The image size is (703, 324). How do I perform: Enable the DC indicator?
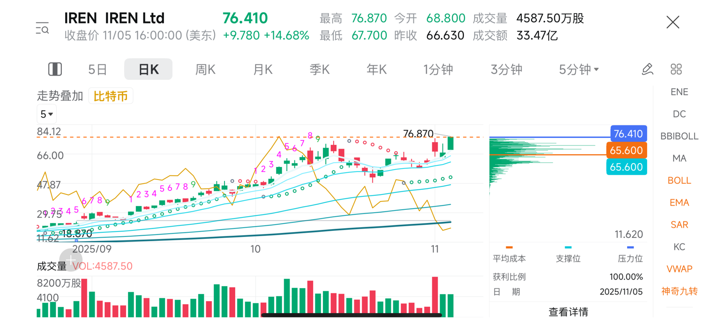pyautogui.click(x=679, y=114)
